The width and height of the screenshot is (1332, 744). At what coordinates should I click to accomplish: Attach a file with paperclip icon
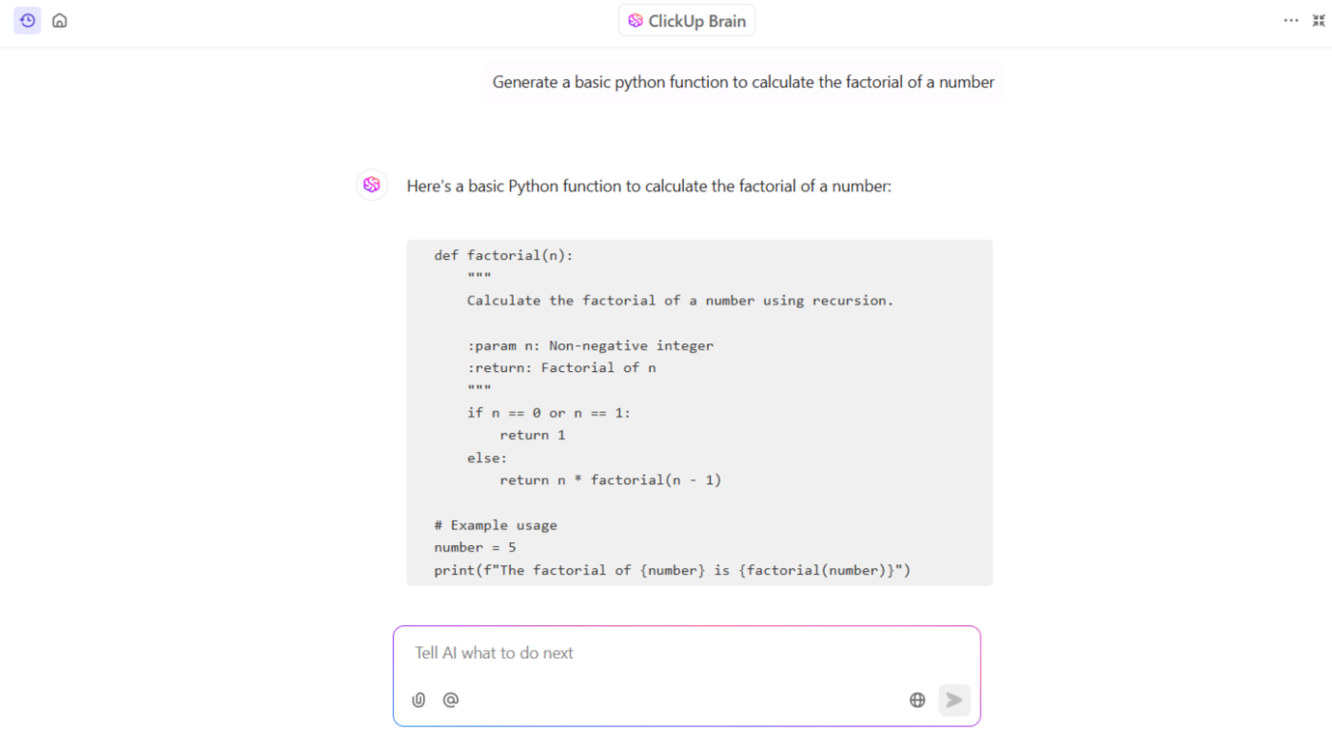(419, 700)
